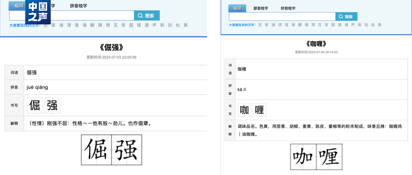Open the 部首检字 tab on 咖喱 page
Image resolution: width=412 pixels, height=175 pixels.
click(x=261, y=8)
